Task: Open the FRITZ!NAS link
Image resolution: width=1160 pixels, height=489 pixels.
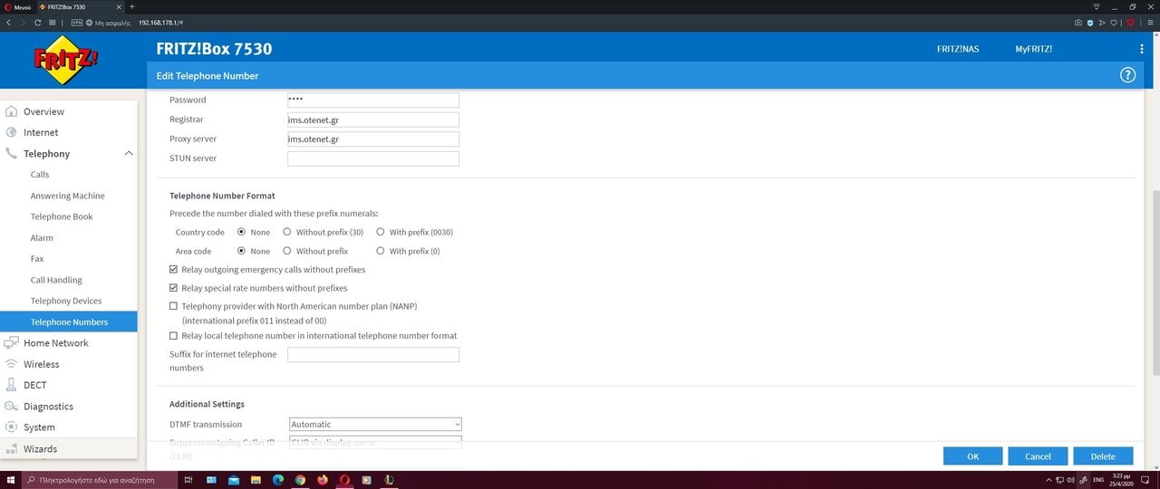Action: pyautogui.click(x=958, y=49)
